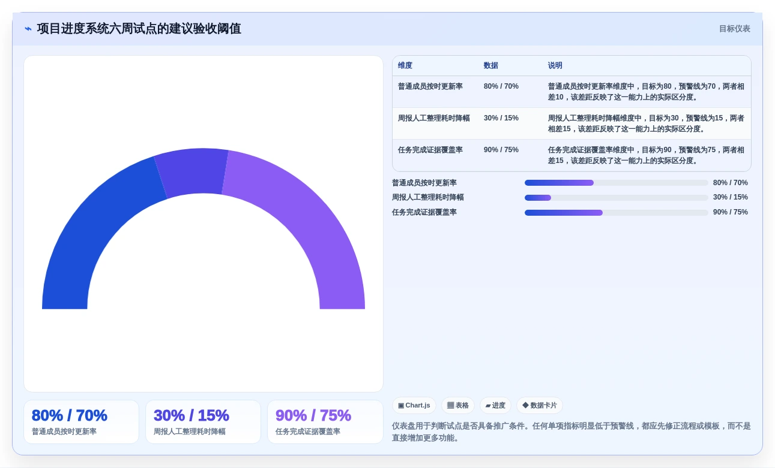Screen dimensions: 775x468
Task: Select the small indigo gauge segment at the top
Action: pos(193,172)
